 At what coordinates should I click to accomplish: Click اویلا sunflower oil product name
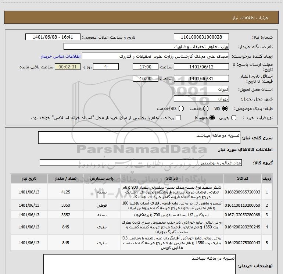[x=172, y=243]
